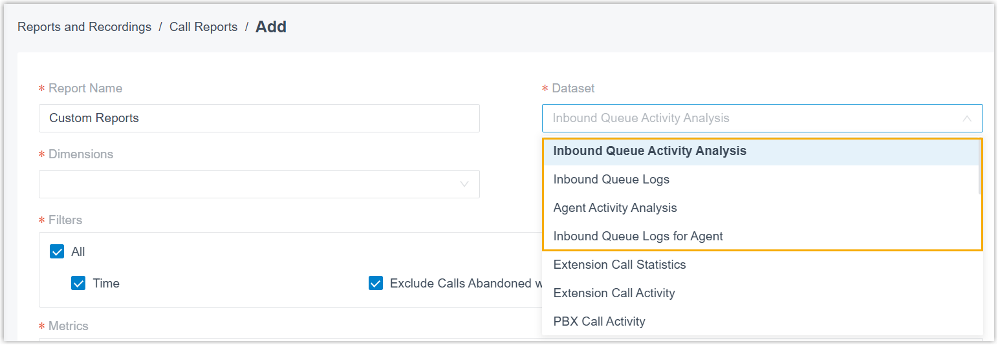Choose PBX Call Activity dataset

click(x=599, y=322)
